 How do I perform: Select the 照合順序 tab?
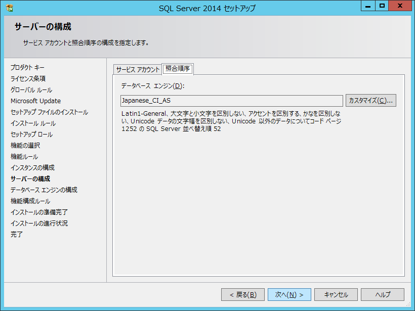pos(178,69)
